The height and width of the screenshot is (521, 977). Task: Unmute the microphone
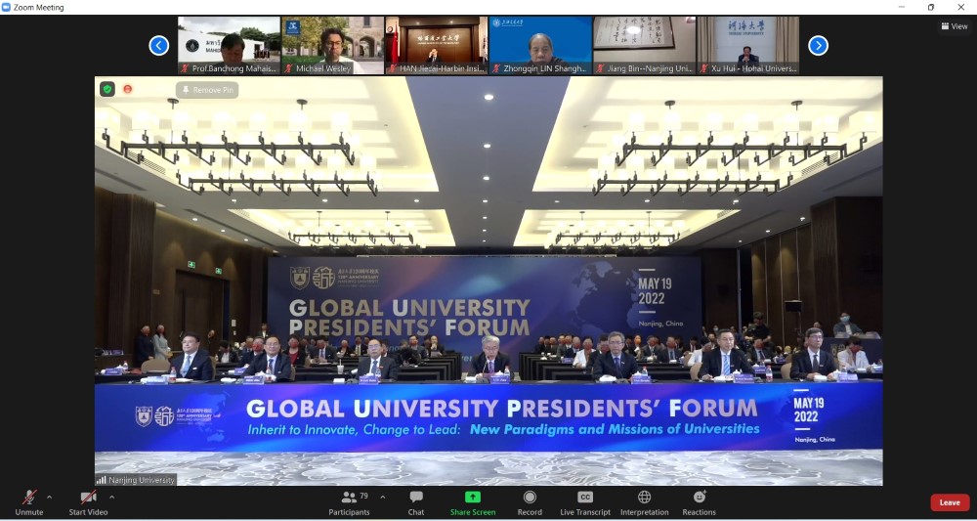point(29,502)
